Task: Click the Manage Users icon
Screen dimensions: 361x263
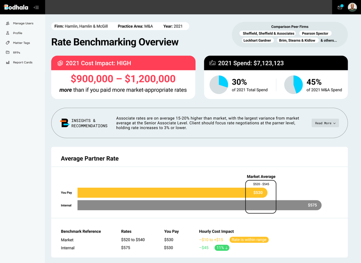Action: pyautogui.click(x=8, y=23)
